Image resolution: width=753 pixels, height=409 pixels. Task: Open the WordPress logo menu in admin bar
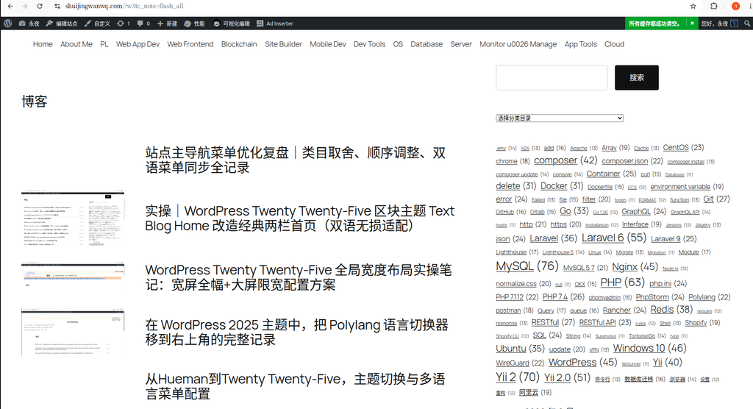tap(7, 23)
